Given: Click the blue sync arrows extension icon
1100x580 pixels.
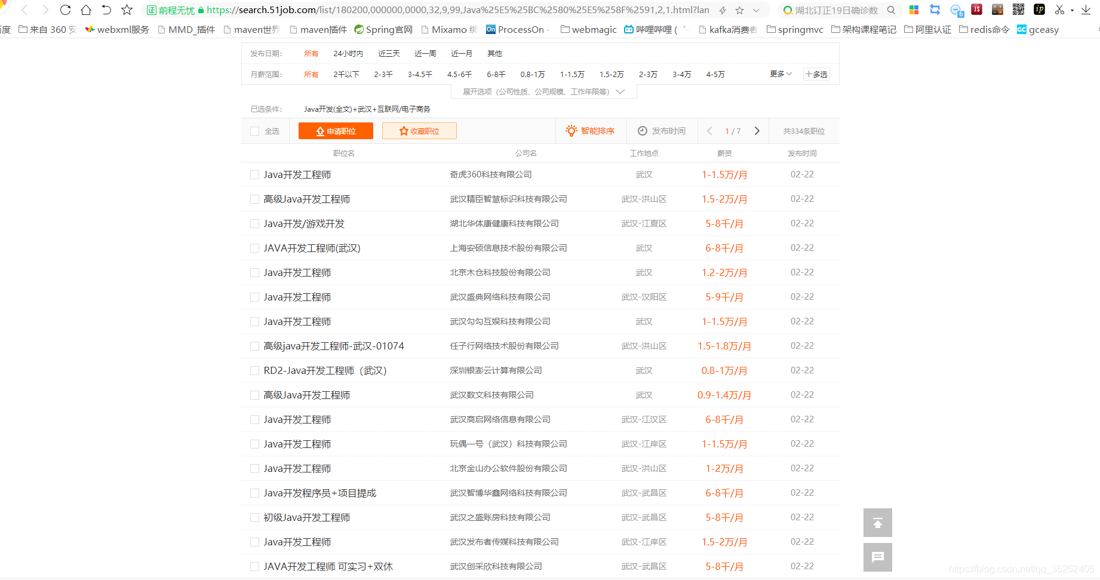Looking at the screenshot, I should (935, 10).
